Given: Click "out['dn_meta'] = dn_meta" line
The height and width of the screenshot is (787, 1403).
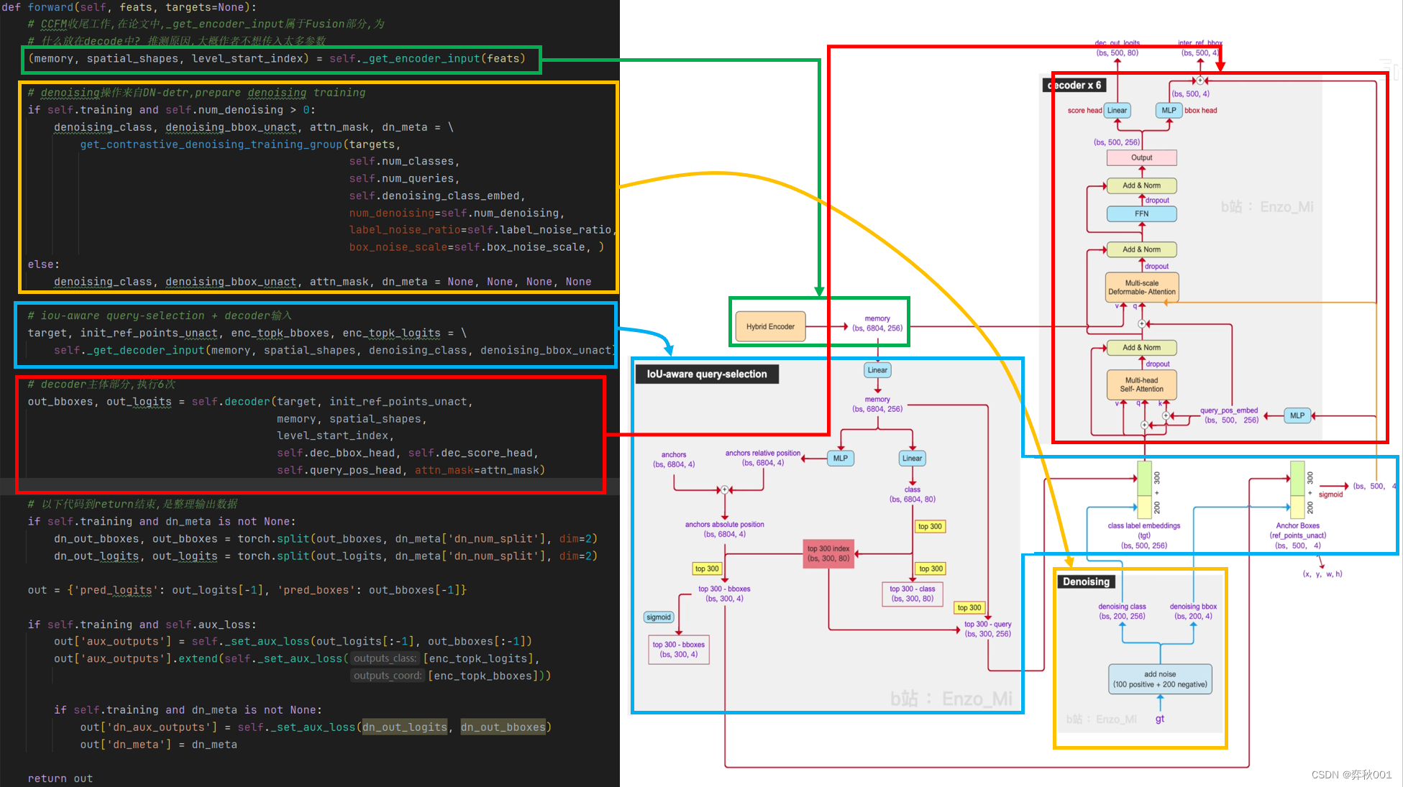Looking at the screenshot, I should tap(158, 745).
